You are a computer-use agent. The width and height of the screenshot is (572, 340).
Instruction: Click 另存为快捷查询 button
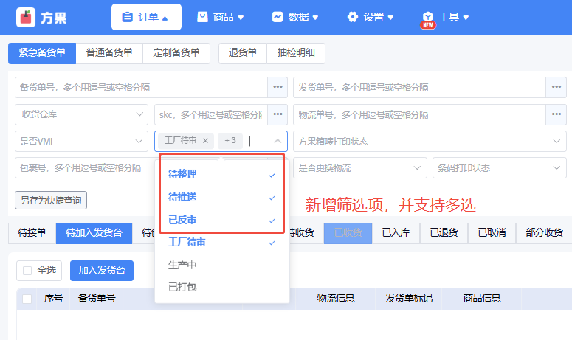pyautogui.click(x=51, y=200)
